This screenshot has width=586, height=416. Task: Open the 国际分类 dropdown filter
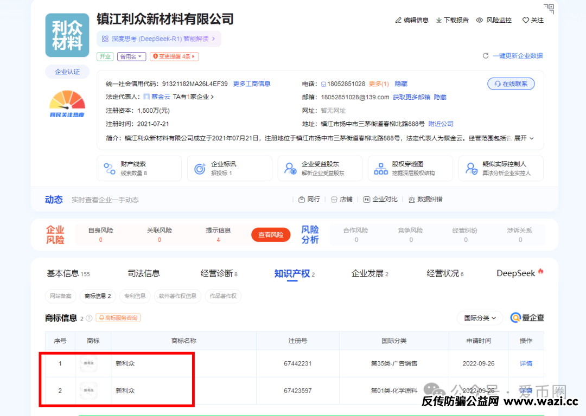point(480,318)
